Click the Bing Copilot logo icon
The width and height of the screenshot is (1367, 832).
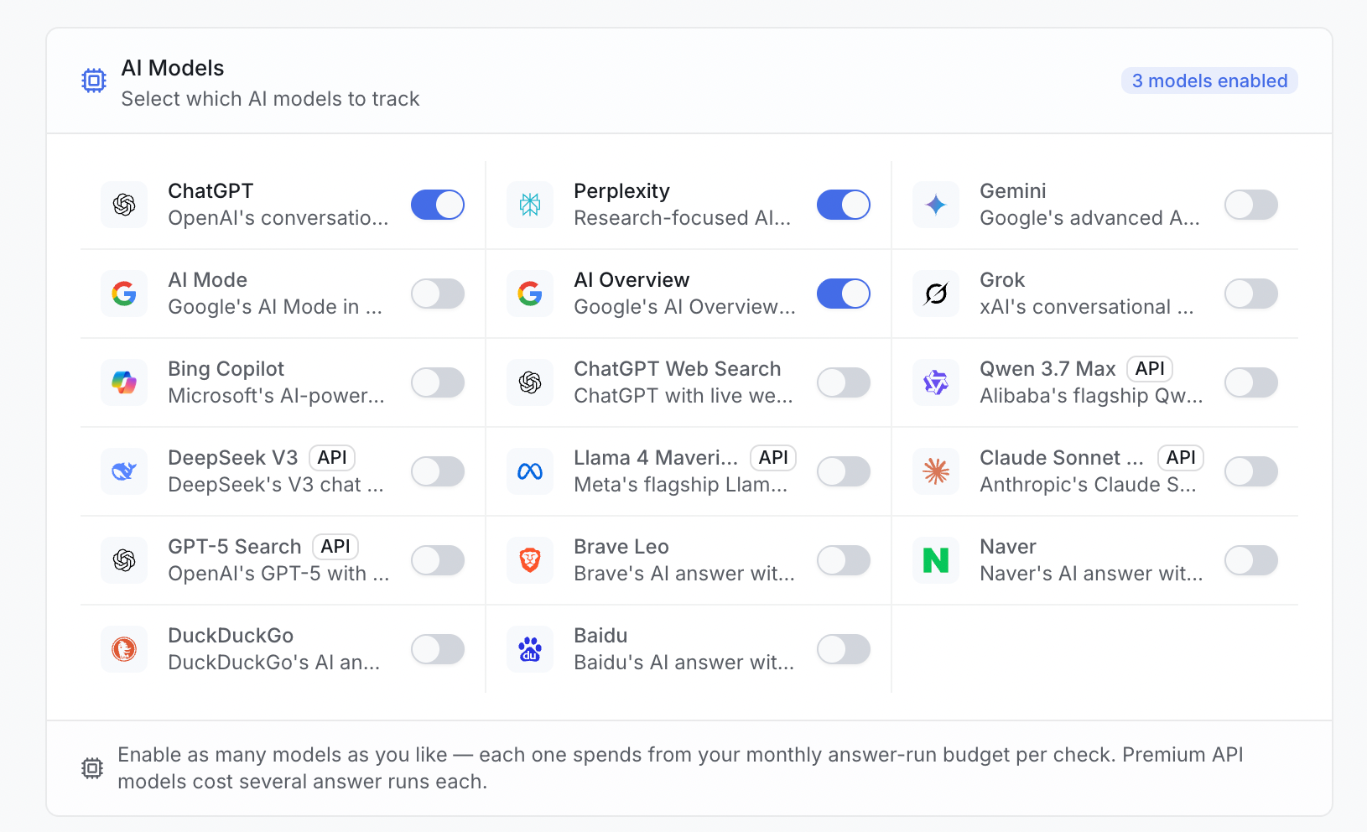[x=124, y=382]
